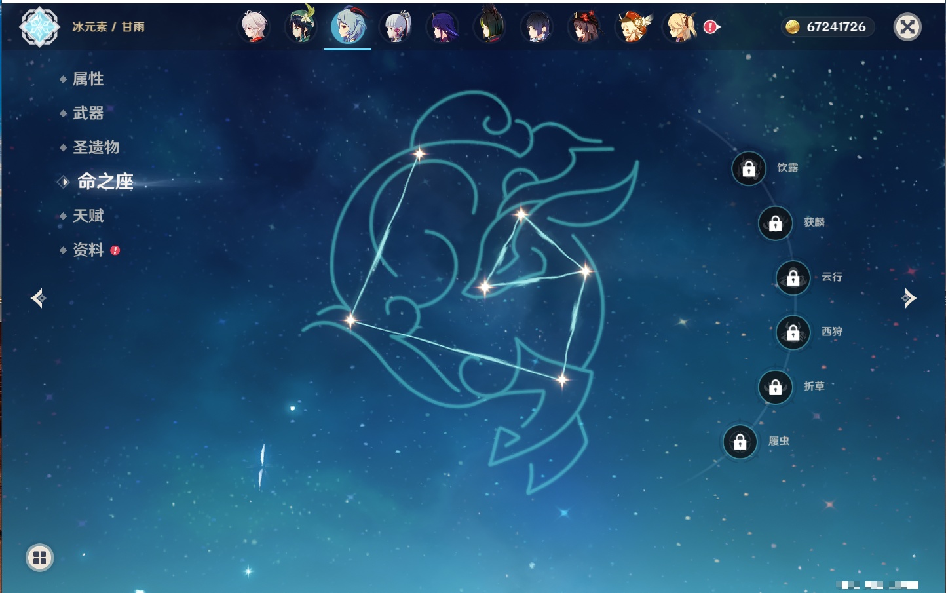Click the 饮露 constellation label
The width and height of the screenshot is (946, 593).
(787, 168)
